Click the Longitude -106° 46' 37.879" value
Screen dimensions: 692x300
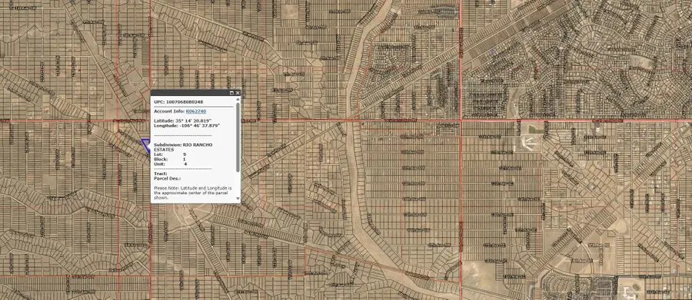click(186, 126)
